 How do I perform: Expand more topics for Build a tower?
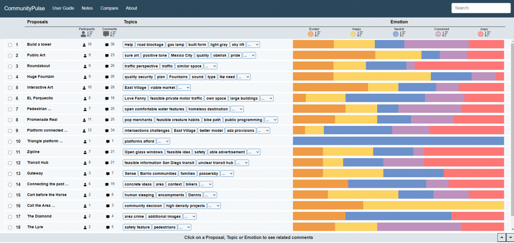(x=253, y=44)
